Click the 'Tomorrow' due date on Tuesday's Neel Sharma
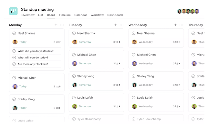 85,42
